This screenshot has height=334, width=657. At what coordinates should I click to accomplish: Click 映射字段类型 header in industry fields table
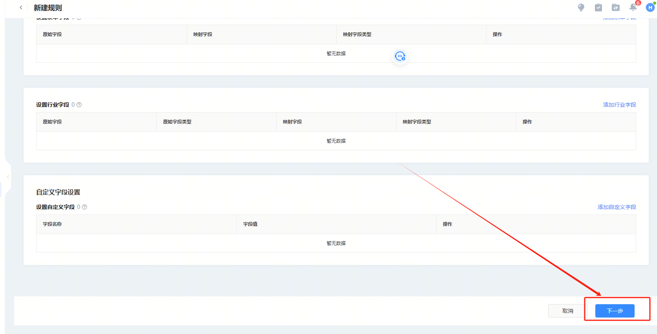click(417, 122)
